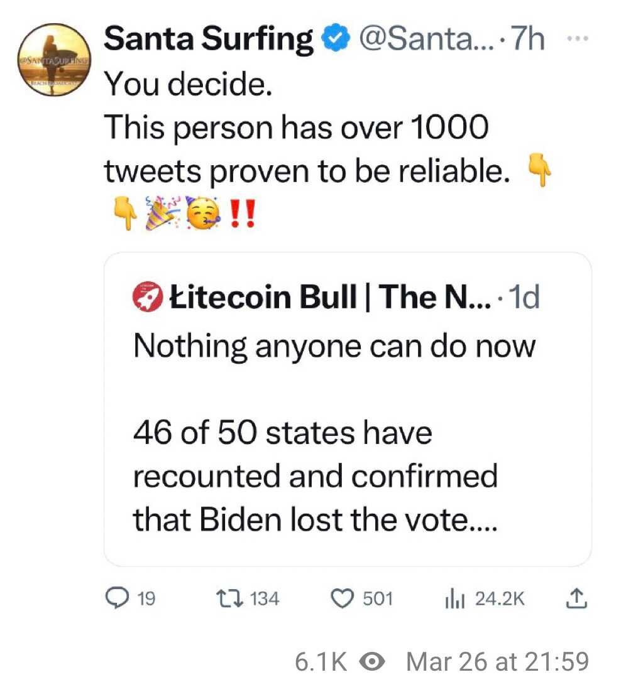Click the 6.1K views count

click(321, 661)
